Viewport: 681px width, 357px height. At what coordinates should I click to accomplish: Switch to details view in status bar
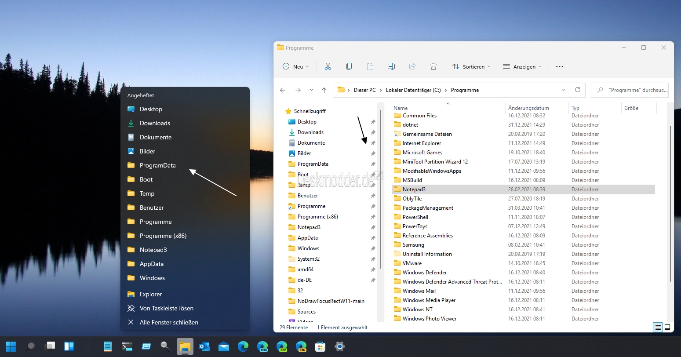click(x=658, y=327)
